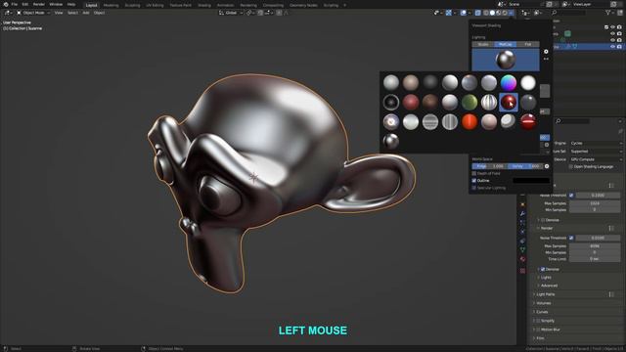
Task: Select Studio lighting mode
Action: [x=483, y=44]
